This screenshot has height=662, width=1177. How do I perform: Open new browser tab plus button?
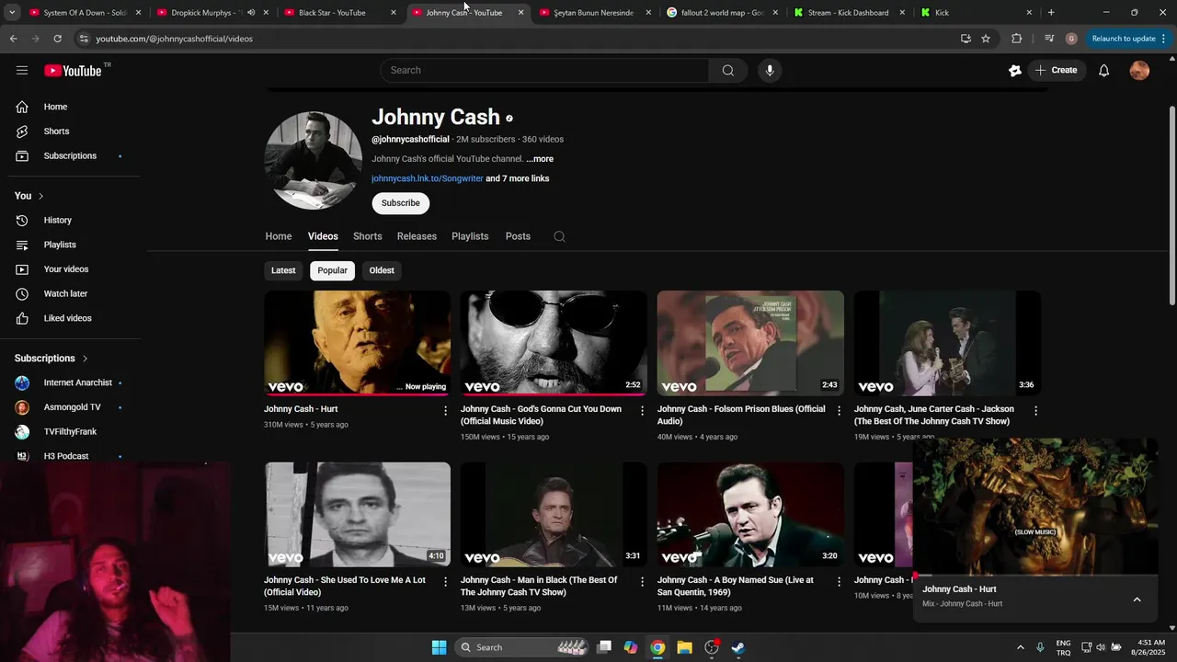[1051, 13]
